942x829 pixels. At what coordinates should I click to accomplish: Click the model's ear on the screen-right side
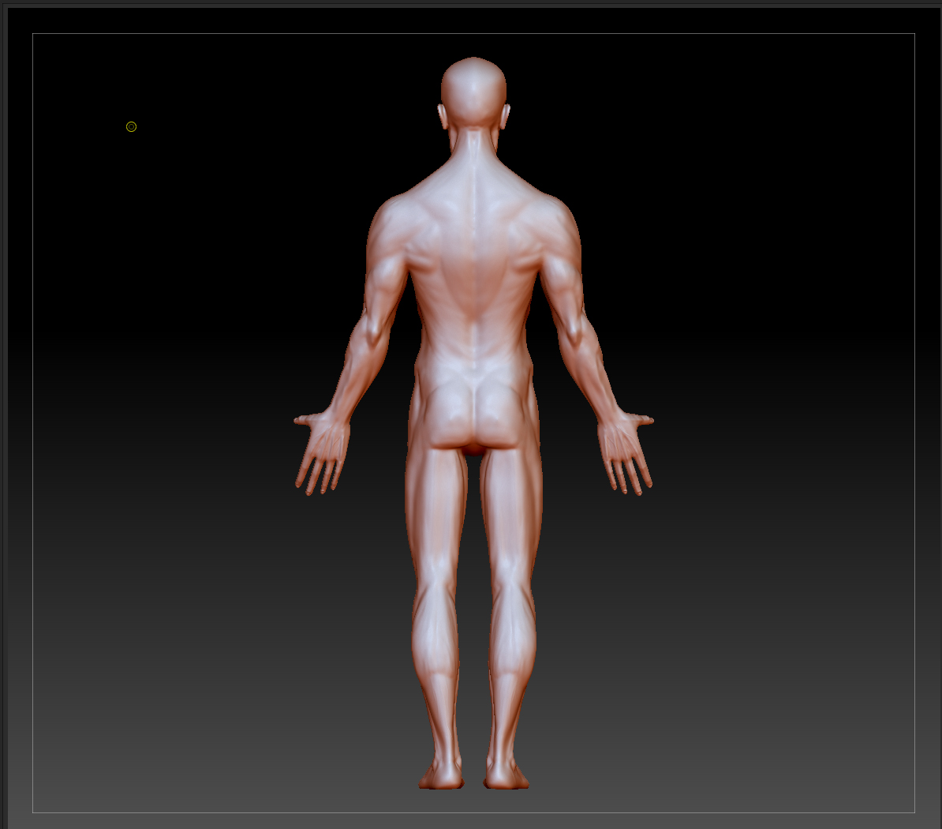[505, 116]
